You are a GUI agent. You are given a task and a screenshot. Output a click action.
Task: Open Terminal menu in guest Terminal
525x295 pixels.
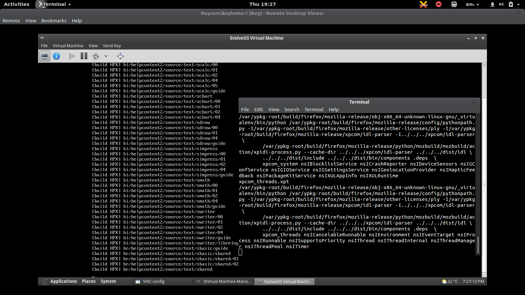(314, 109)
